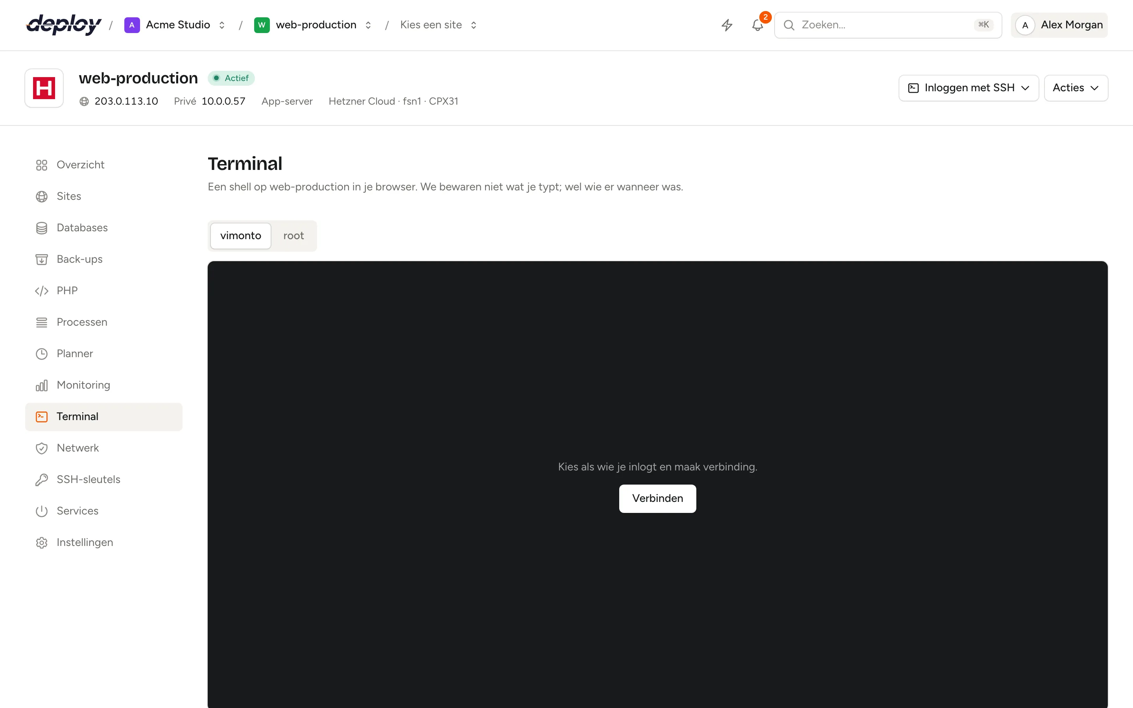Click the Terminal sidebar icon

point(42,417)
